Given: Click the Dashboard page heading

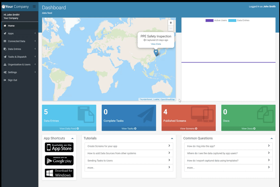Looking at the screenshot, I should point(54,8).
